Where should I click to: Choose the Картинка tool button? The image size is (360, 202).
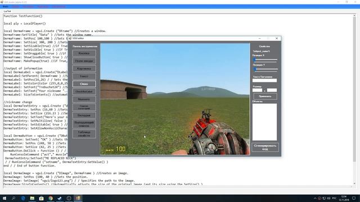pyautogui.click(x=84, y=68)
